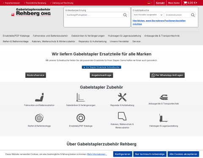Click Nur technisch notwendige button
Viewport: 203px width, 158px height.
150,154
